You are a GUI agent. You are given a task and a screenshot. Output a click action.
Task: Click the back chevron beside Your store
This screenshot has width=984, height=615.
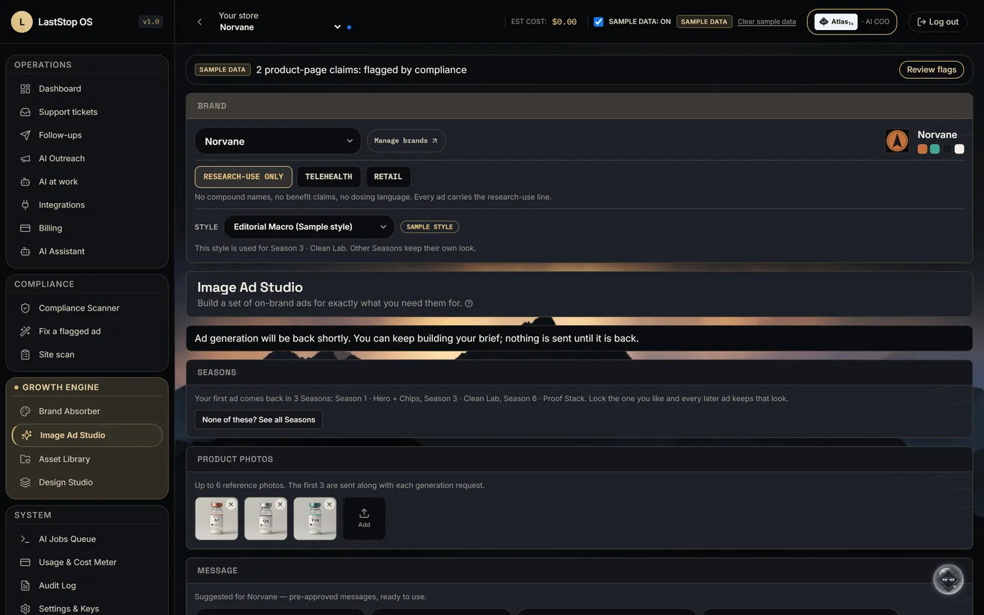(x=200, y=22)
